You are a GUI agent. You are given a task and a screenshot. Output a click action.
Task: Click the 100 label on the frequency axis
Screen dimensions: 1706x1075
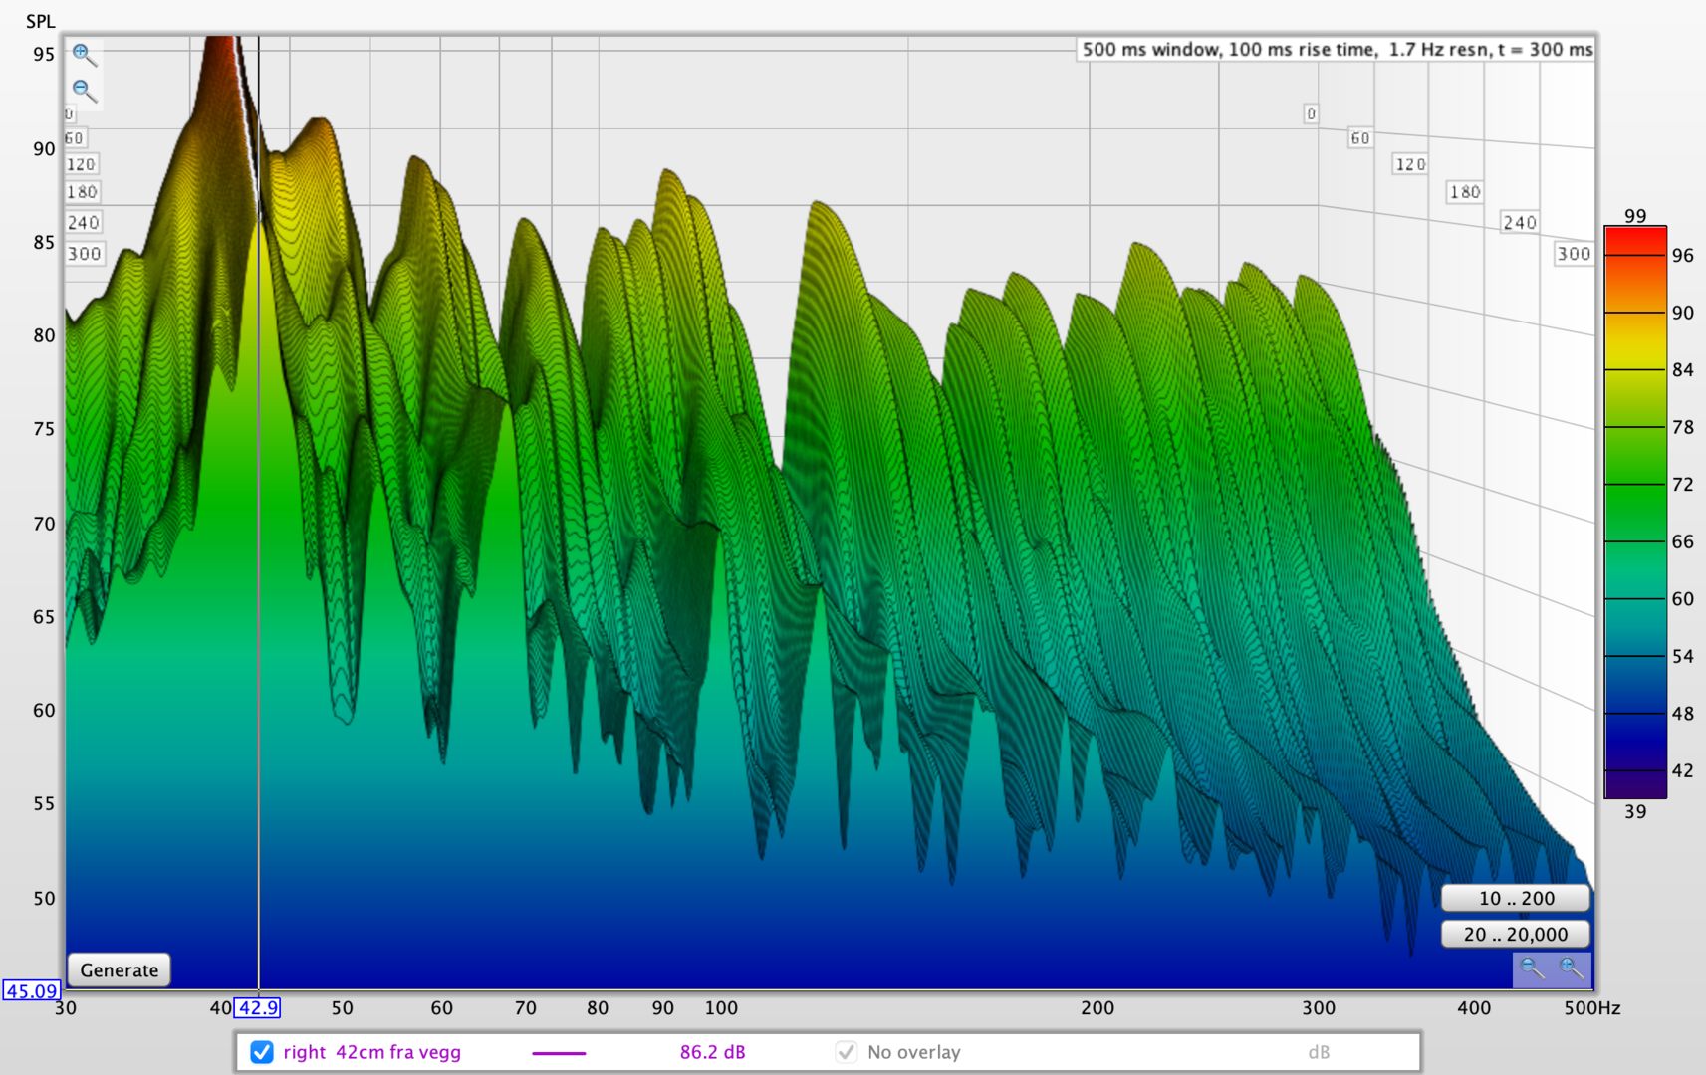tap(721, 1008)
